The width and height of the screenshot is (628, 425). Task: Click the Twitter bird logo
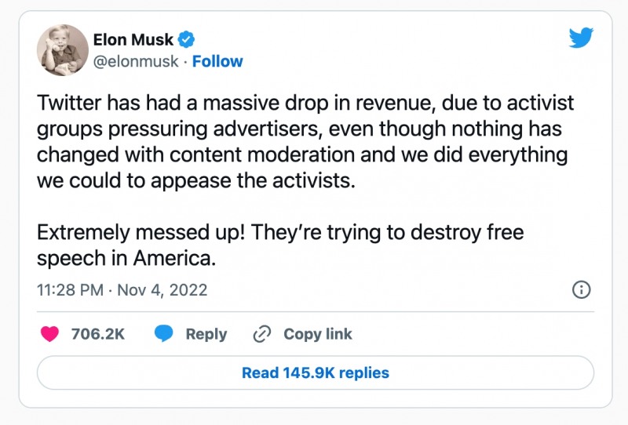pyautogui.click(x=582, y=38)
